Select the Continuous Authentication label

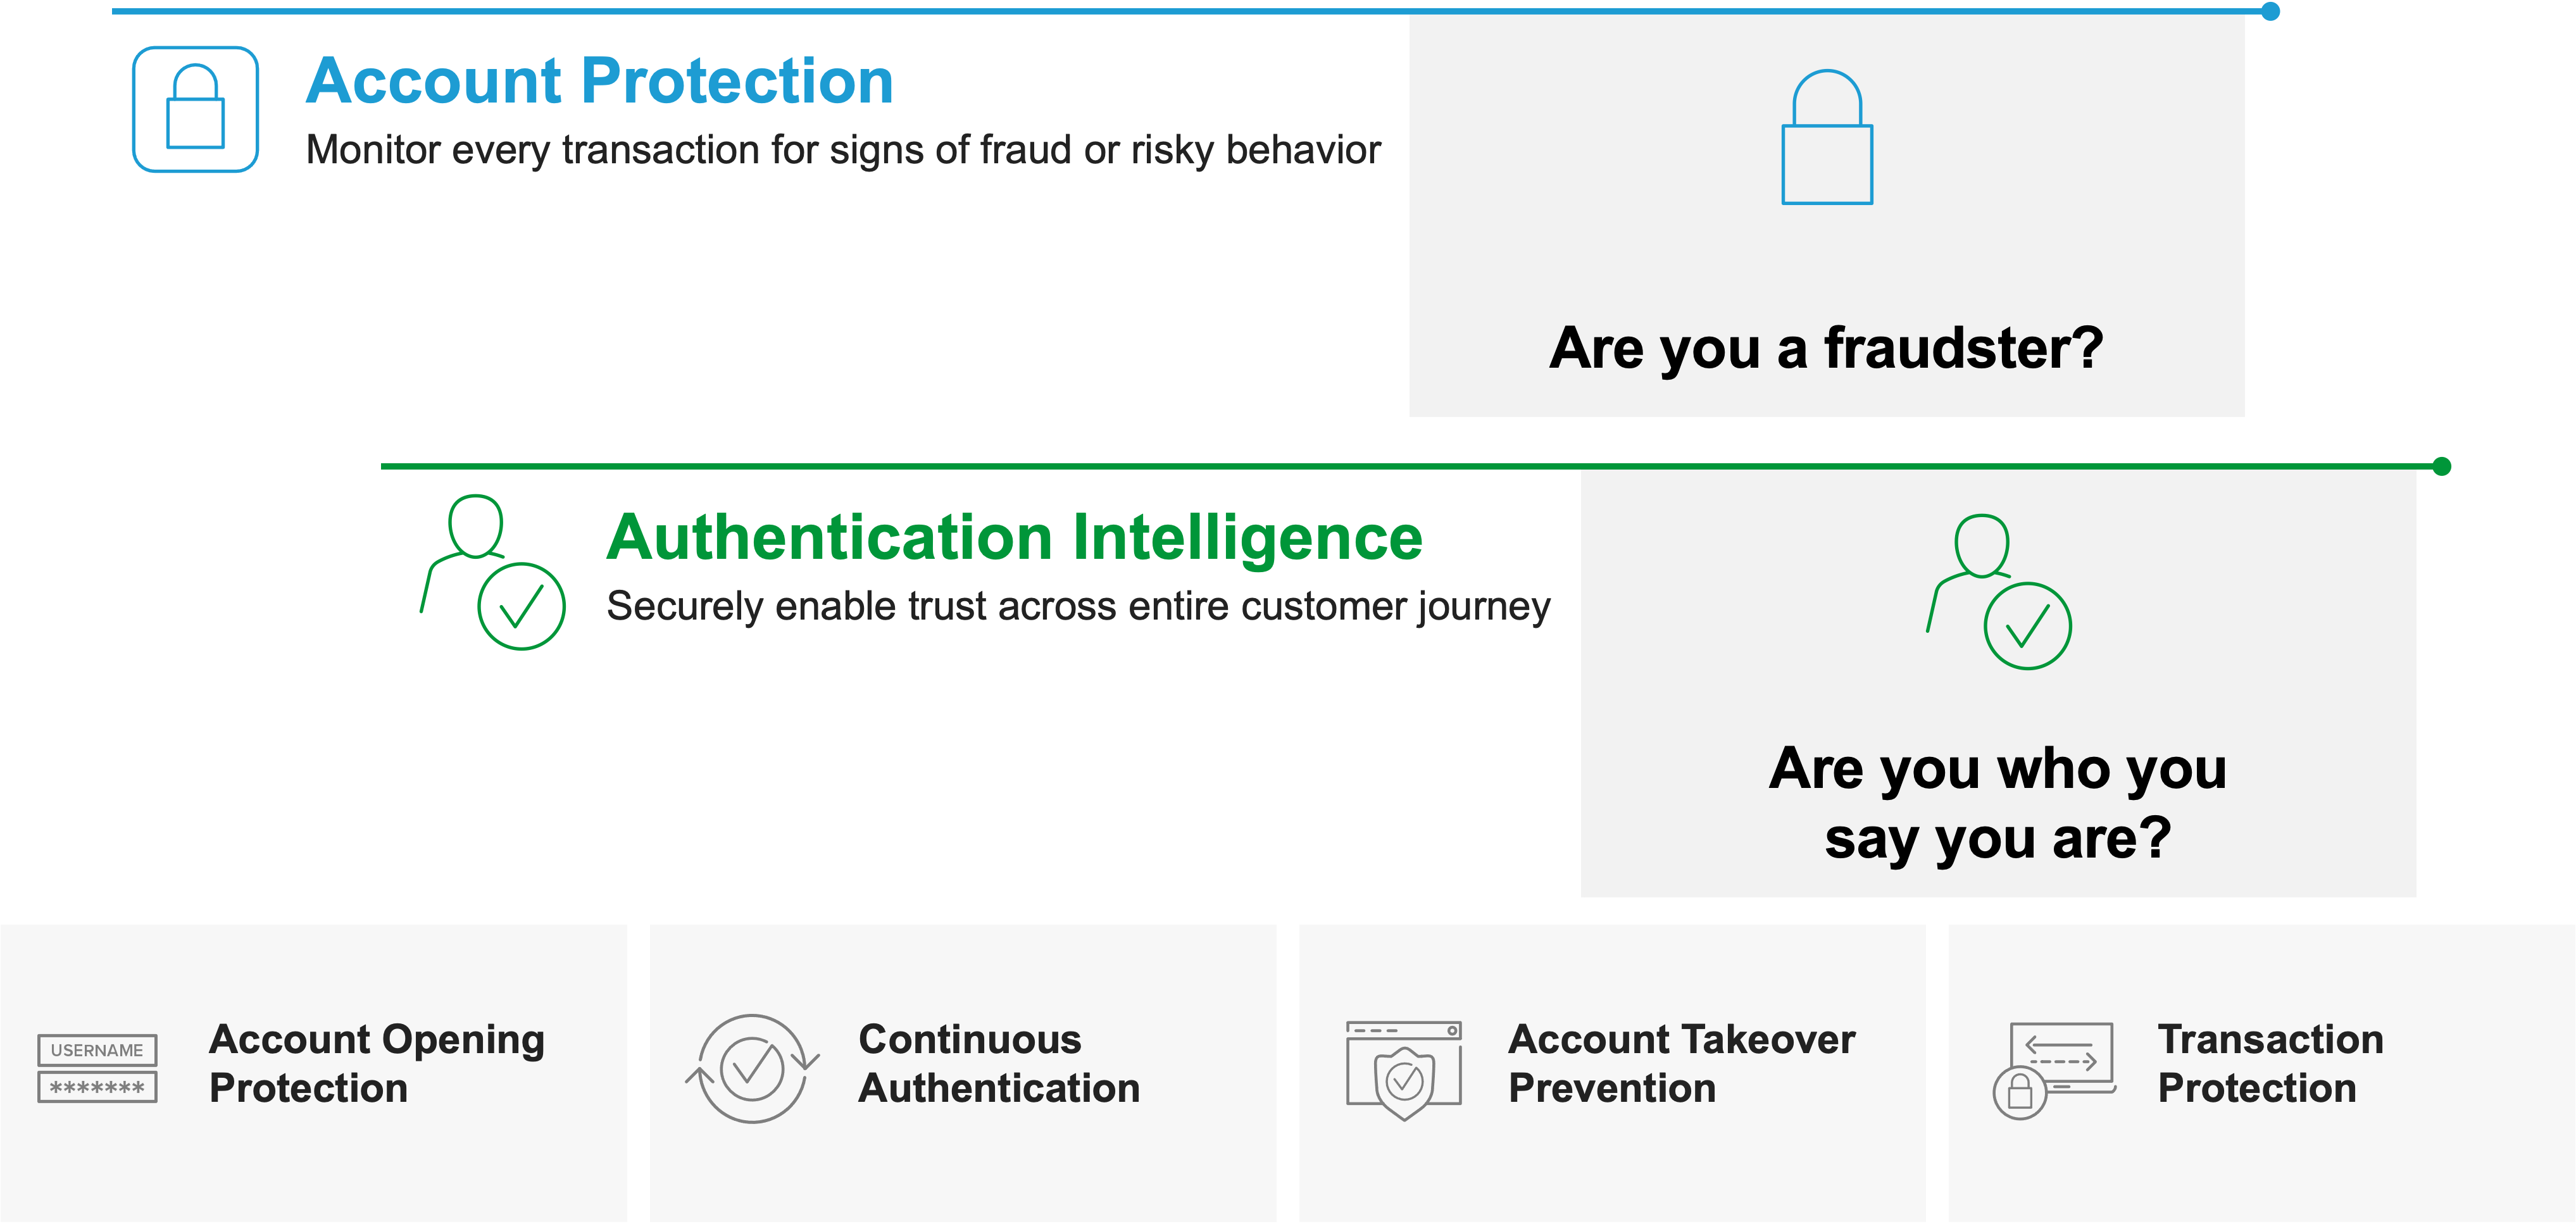[x=999, y=1063]
